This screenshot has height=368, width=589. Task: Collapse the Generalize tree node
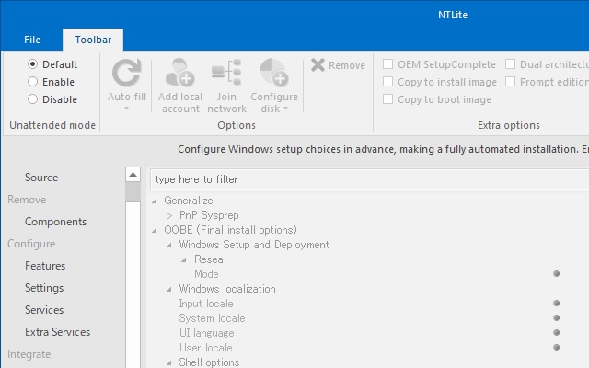click(155, 201)
